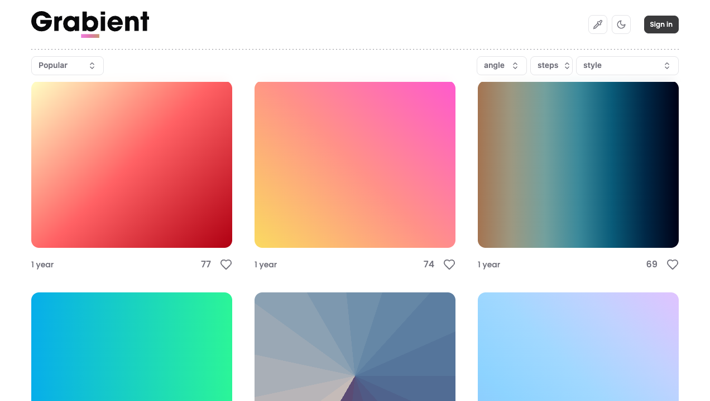The image size is (710, 401).
Task: Open the style dropdown
Action: click(x=627, y=66)
